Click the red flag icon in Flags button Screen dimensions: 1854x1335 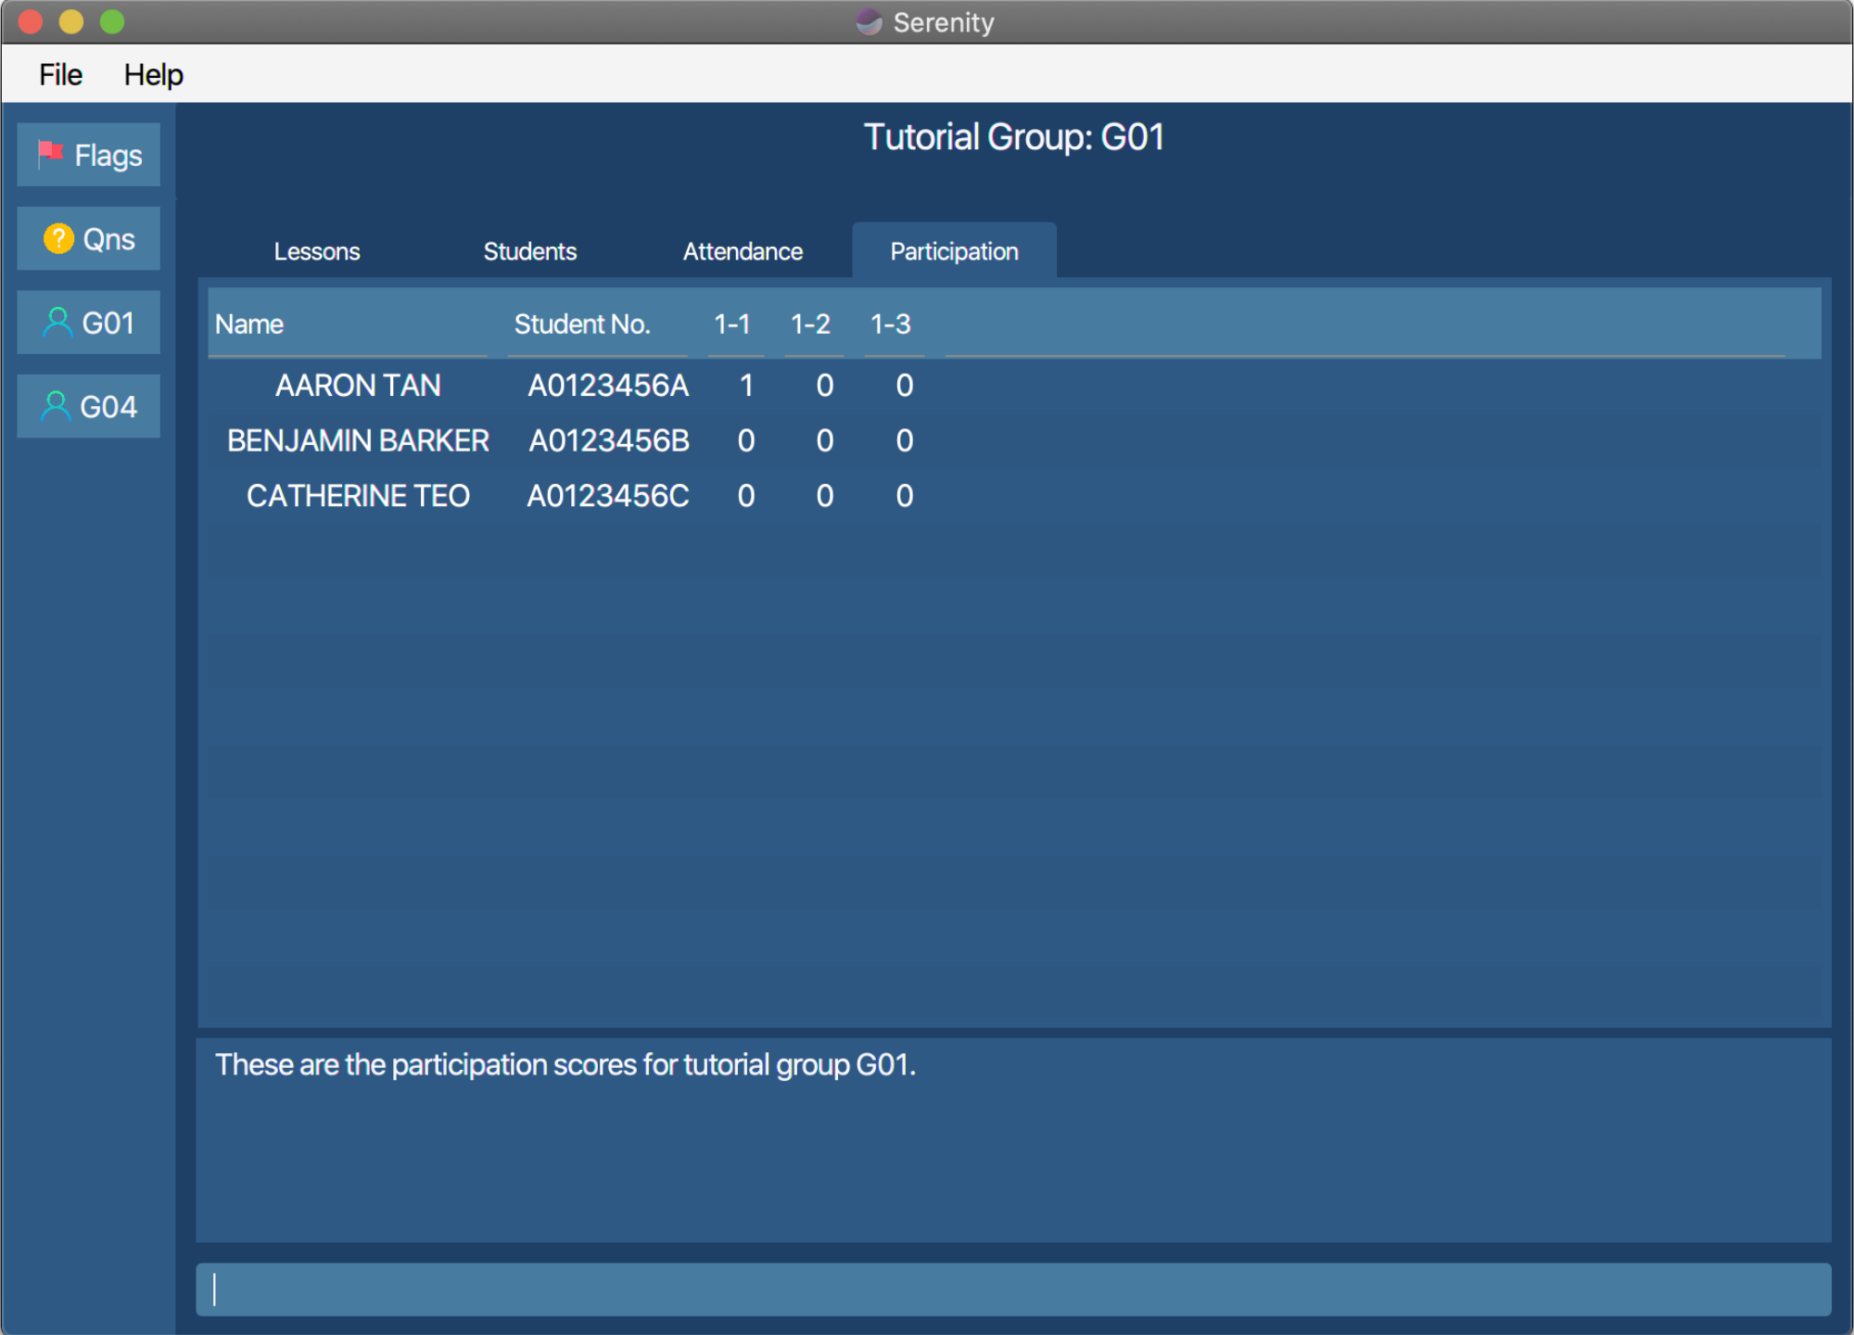(x=50, y=153)
